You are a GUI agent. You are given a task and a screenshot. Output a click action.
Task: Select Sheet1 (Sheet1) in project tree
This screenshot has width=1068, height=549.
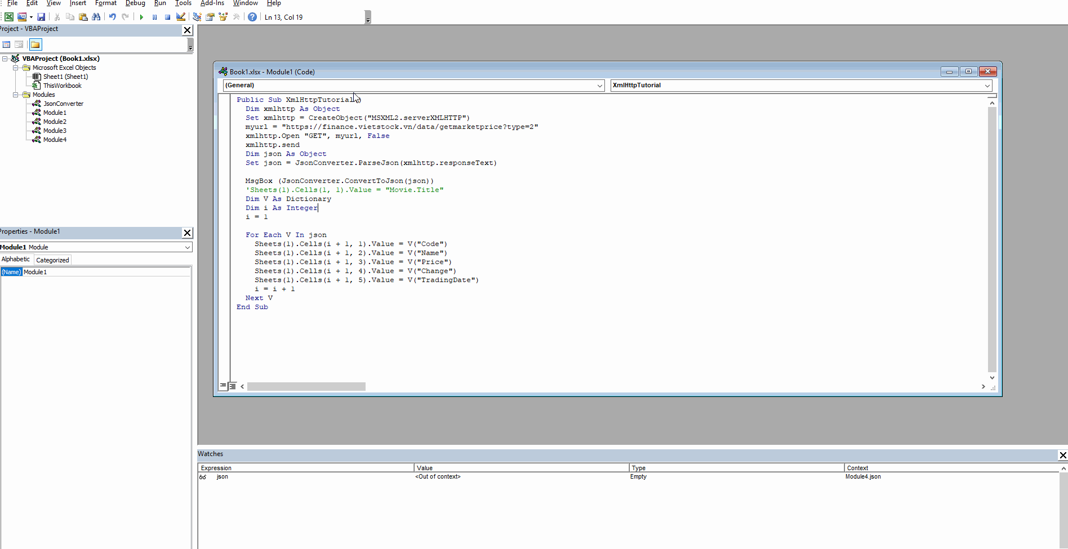[x=65, y=77]
